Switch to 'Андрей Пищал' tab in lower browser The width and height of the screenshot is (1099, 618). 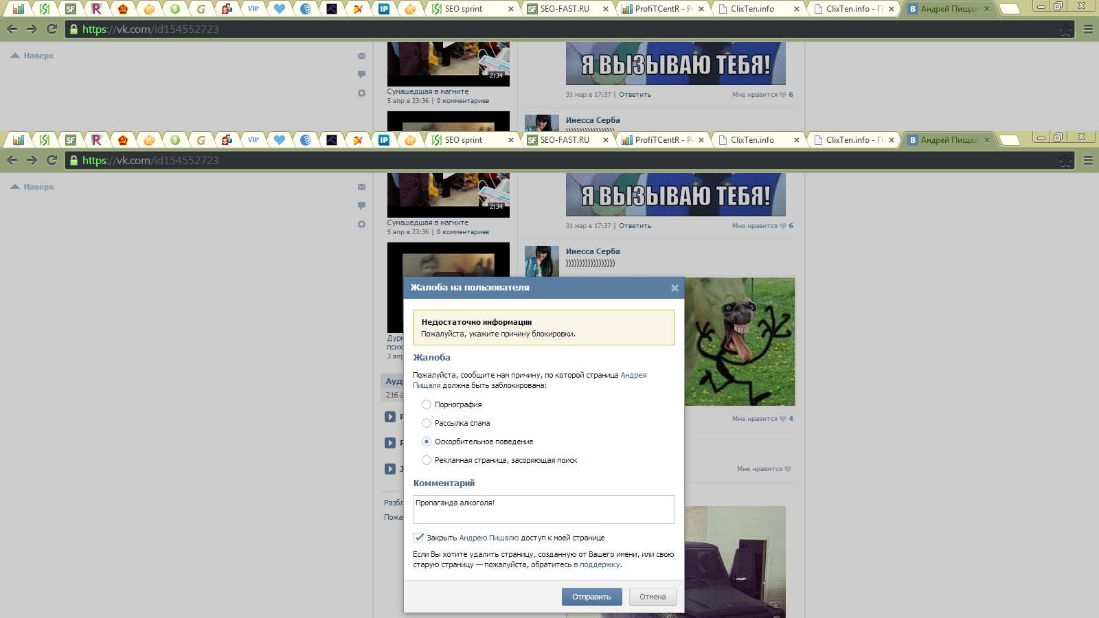pos(949,140)
